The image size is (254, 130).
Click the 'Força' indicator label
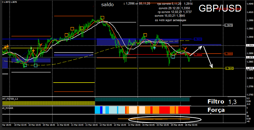(x=216, y=110)
